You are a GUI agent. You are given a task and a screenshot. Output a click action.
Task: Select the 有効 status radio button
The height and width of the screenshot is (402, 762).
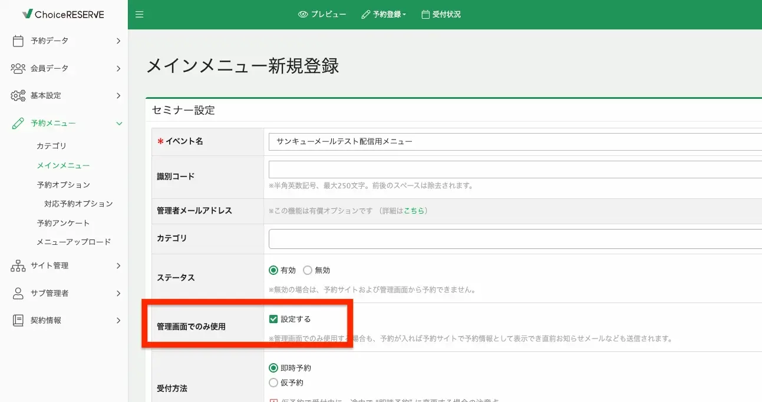tap(273, 270)
